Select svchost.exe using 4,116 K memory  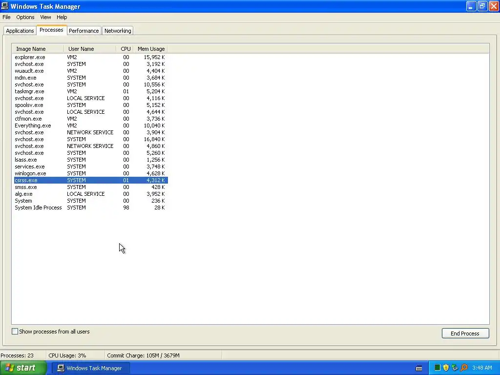coord(90,98)
